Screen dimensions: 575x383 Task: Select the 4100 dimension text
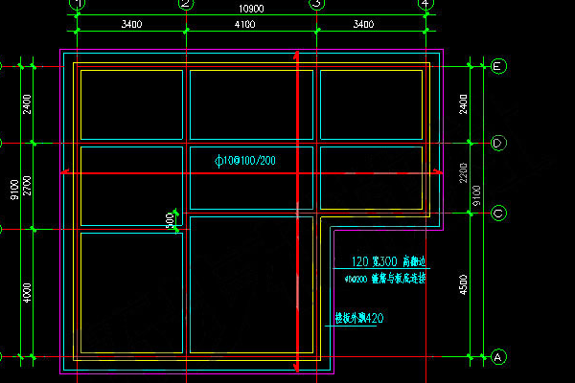tap(244, 25)
